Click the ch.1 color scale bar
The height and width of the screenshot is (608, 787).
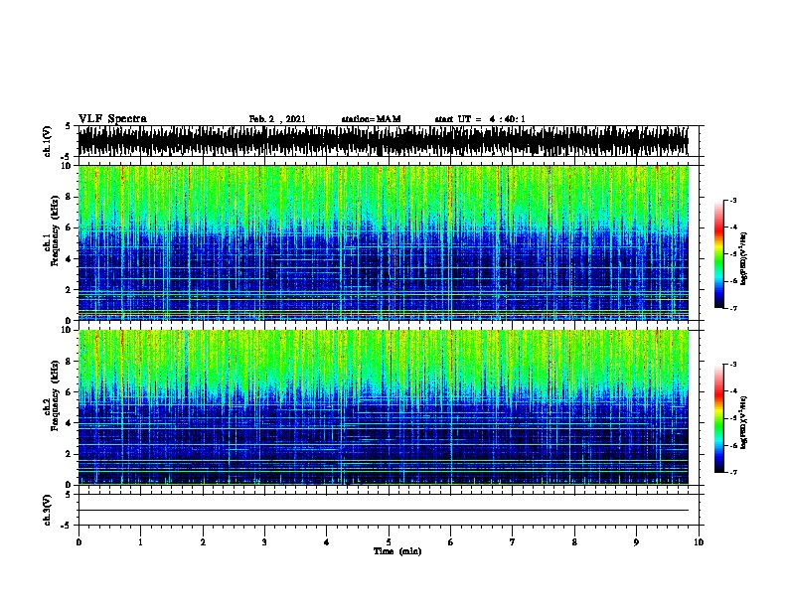[x=718, y=254]
